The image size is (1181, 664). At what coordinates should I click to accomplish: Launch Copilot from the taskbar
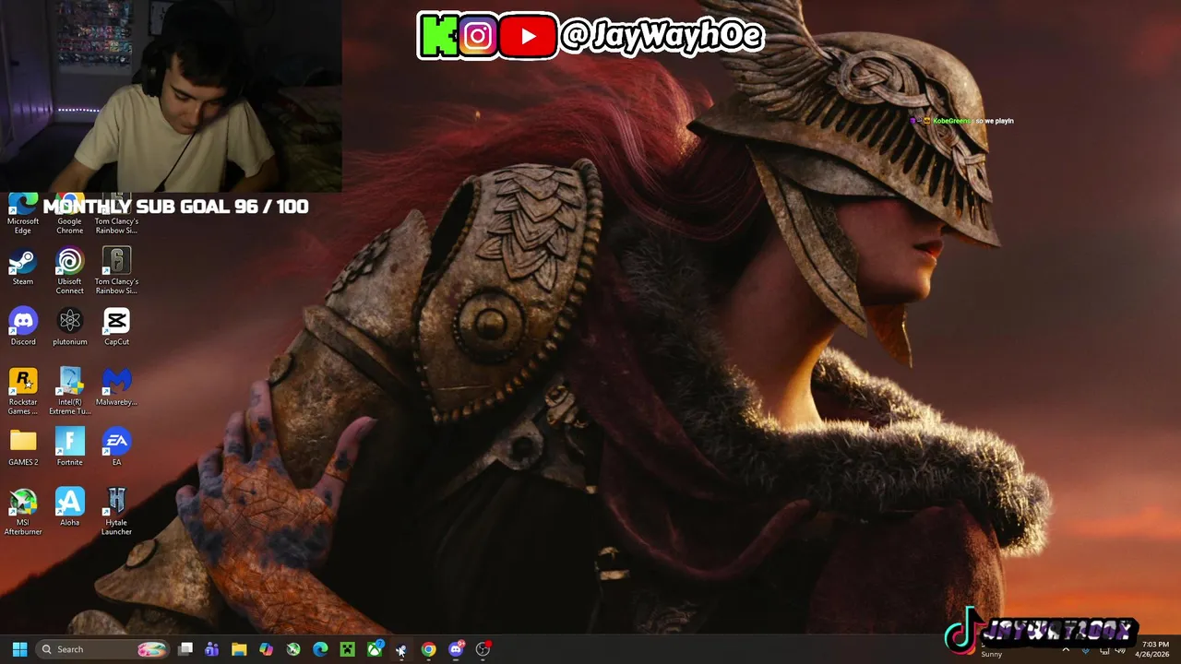(266, 649)
